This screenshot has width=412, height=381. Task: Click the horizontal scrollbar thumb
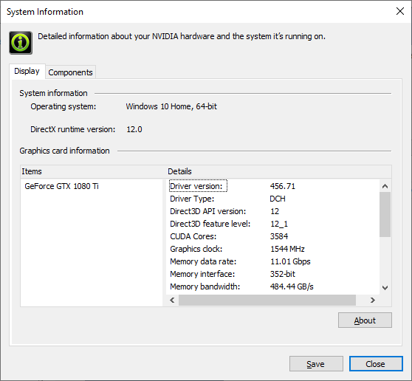[x=267, y=300]
